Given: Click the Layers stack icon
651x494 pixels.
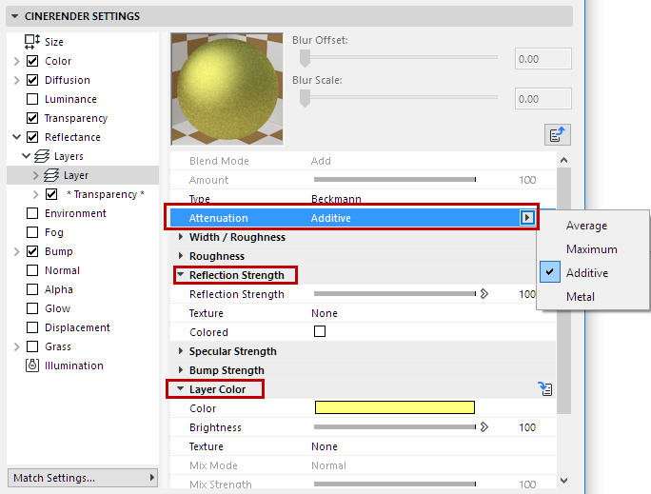Looking at the screenshot, I should (42, 156).
